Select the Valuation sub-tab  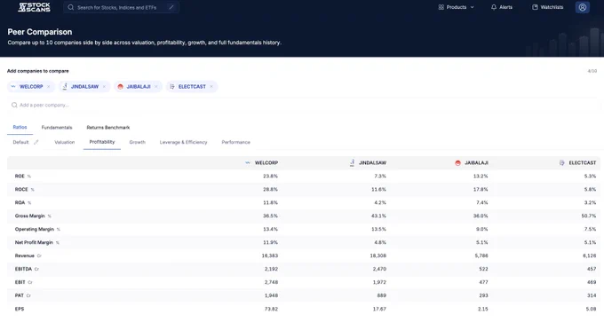pyautogui.click(x=64, y=142)
